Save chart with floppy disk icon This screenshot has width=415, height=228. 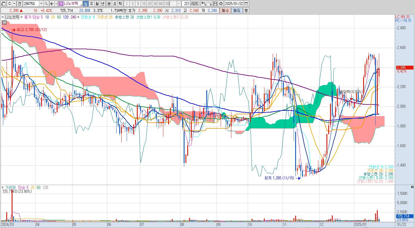coord(215,4)
